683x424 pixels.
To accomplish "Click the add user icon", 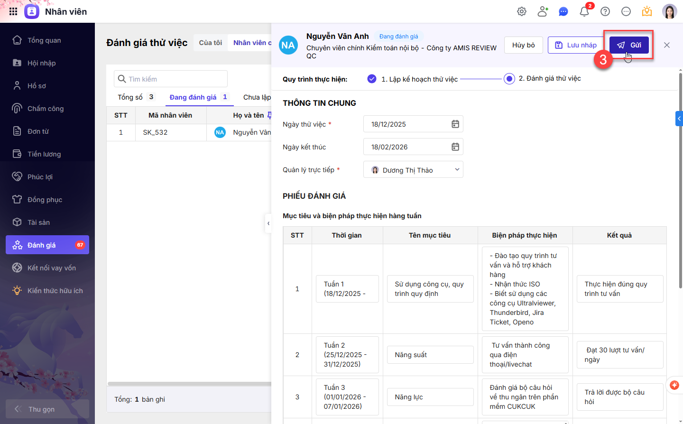I will (x=543, y=11).
